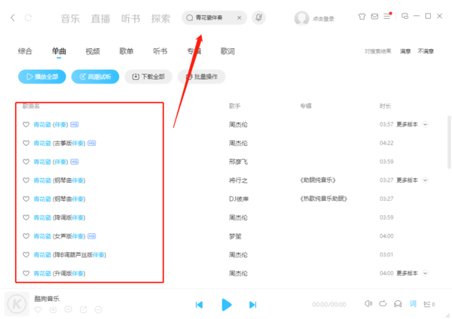Clear the search box with X icon
452x319 pixels.
coord(240,18)
